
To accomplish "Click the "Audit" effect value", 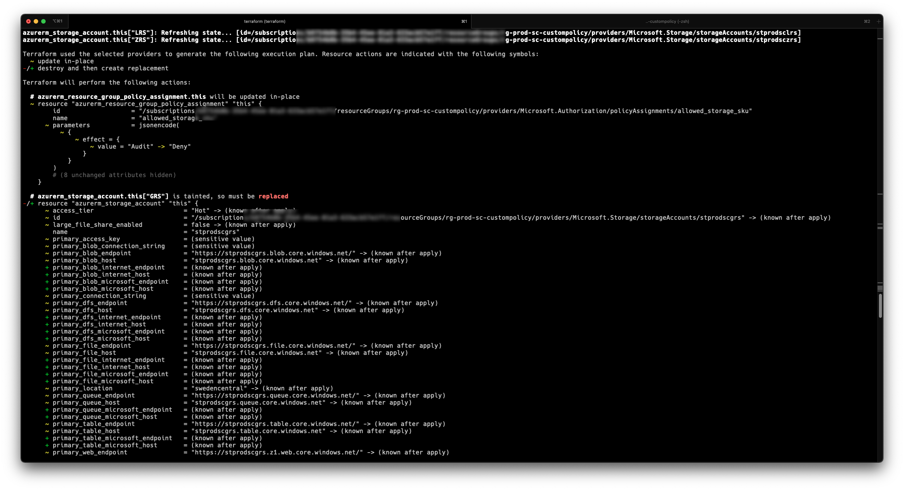I will [140, 146].
